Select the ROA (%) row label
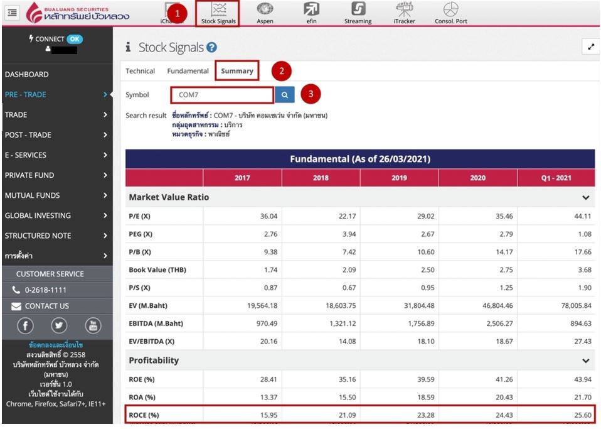The height and width of the screenshot is (429, 601). click(142, 398)
